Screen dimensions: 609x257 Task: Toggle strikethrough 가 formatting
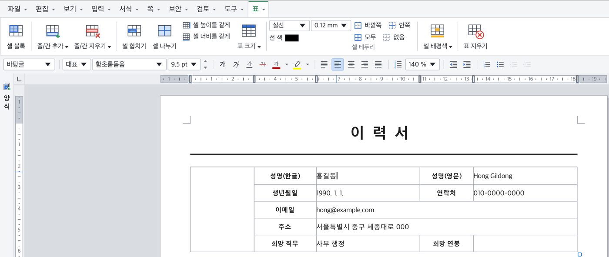[x=262, y=64]
